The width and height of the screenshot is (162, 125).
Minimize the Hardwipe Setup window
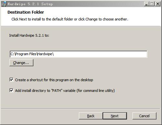[146, 4]
